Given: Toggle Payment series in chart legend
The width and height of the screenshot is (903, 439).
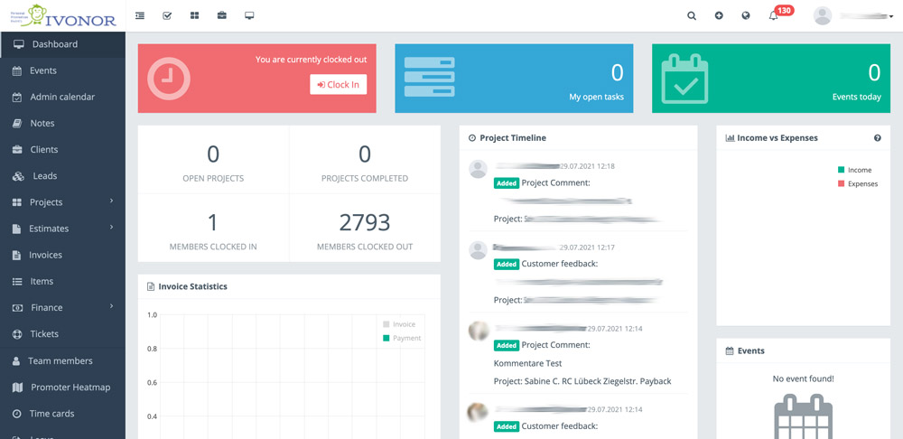Looking at the screenshot, I should click(x=401, y=338).
